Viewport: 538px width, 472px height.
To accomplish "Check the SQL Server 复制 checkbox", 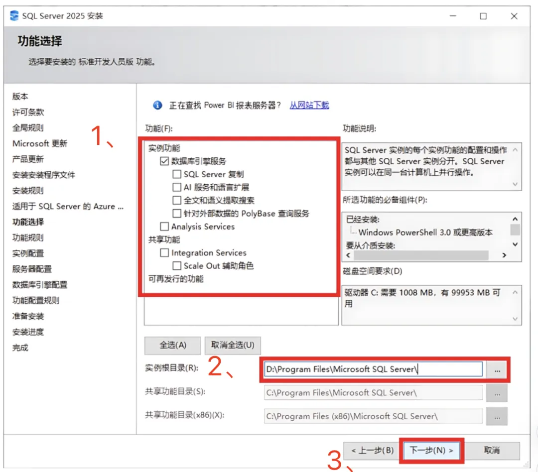I will (x=177, y=174).
